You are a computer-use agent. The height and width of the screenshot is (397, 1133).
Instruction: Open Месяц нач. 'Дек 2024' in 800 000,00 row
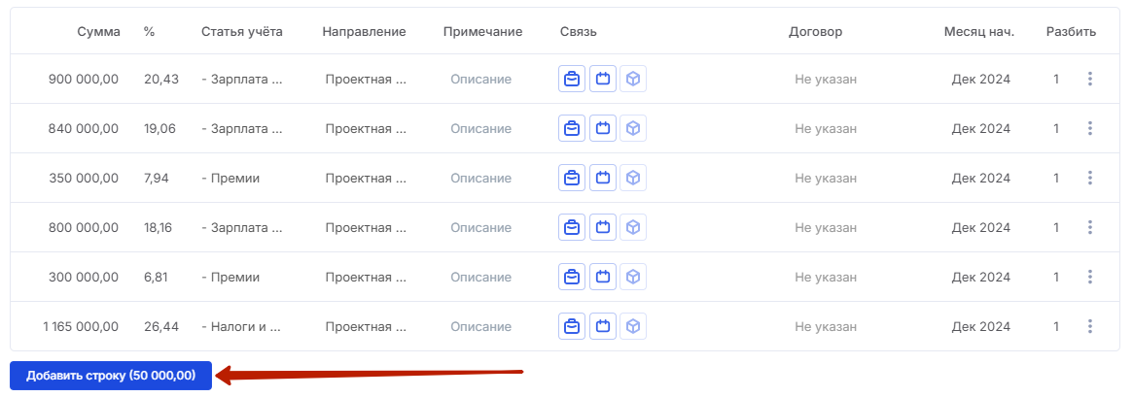[980, 227]
